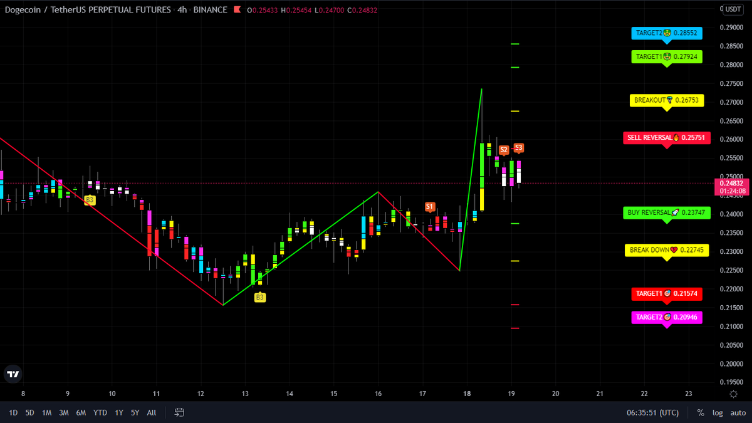This screenshot has width=752, height=423.
Task: Click date 8 on the time axis
Action: pos(23,394)
